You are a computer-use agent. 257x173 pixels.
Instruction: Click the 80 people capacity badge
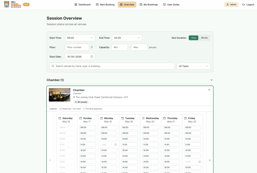(x=81, y=102)
